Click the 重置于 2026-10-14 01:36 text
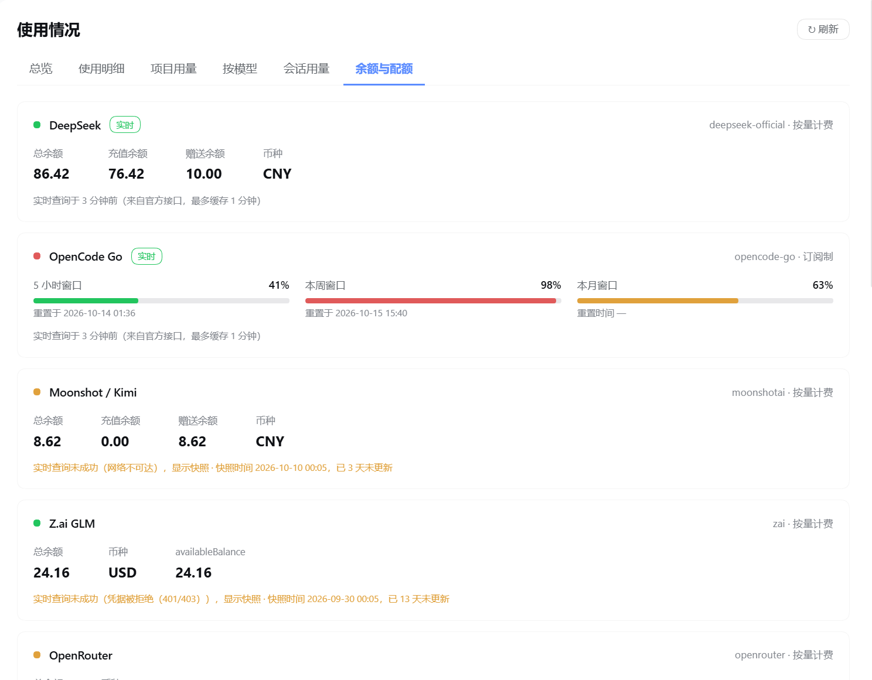The height and width of the screenshot is (680, 872). 84,313
